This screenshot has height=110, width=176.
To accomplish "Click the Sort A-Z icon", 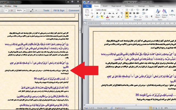I will coord(147,17).
